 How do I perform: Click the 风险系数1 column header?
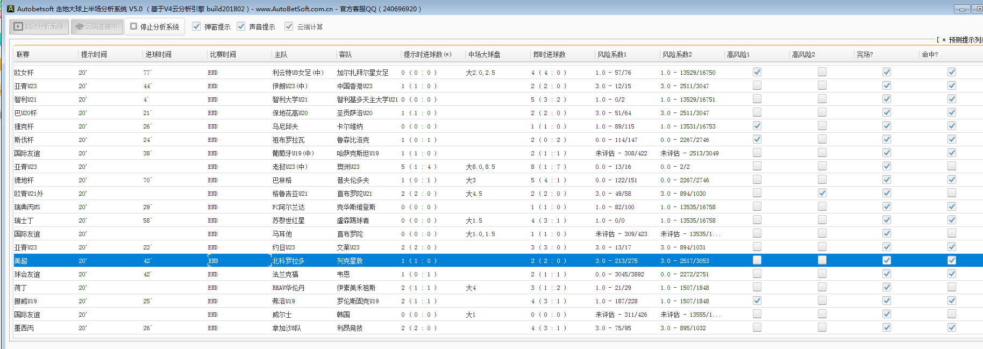click(x=611, y=54)
